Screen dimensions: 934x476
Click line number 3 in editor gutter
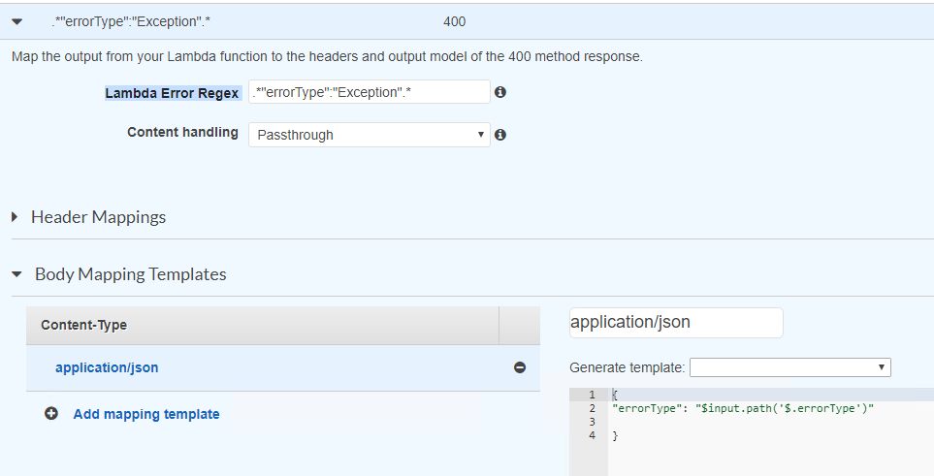[592, 422]
